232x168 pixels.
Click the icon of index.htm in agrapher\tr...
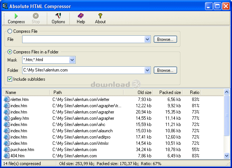click(x=6, y=105)
